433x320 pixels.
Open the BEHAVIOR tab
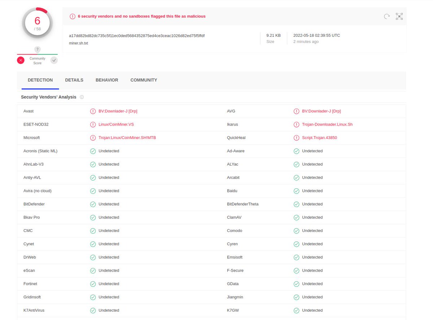tap(107, 80)
